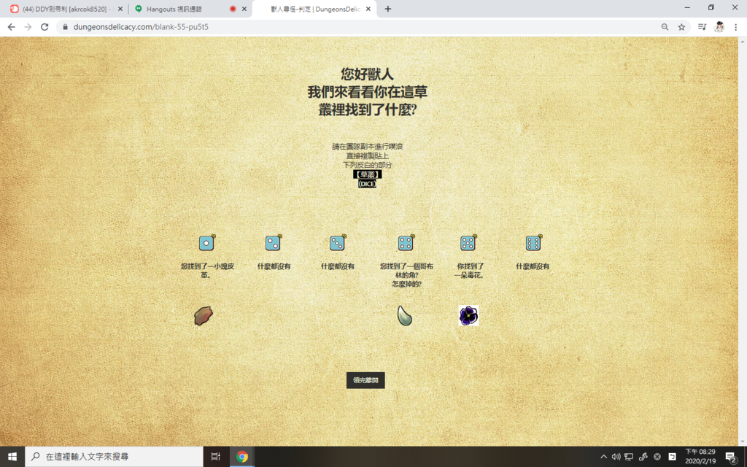The image size is (747, 467).
Task: Close the DungeonsDelicacy tab
Action: coord(368,9)
